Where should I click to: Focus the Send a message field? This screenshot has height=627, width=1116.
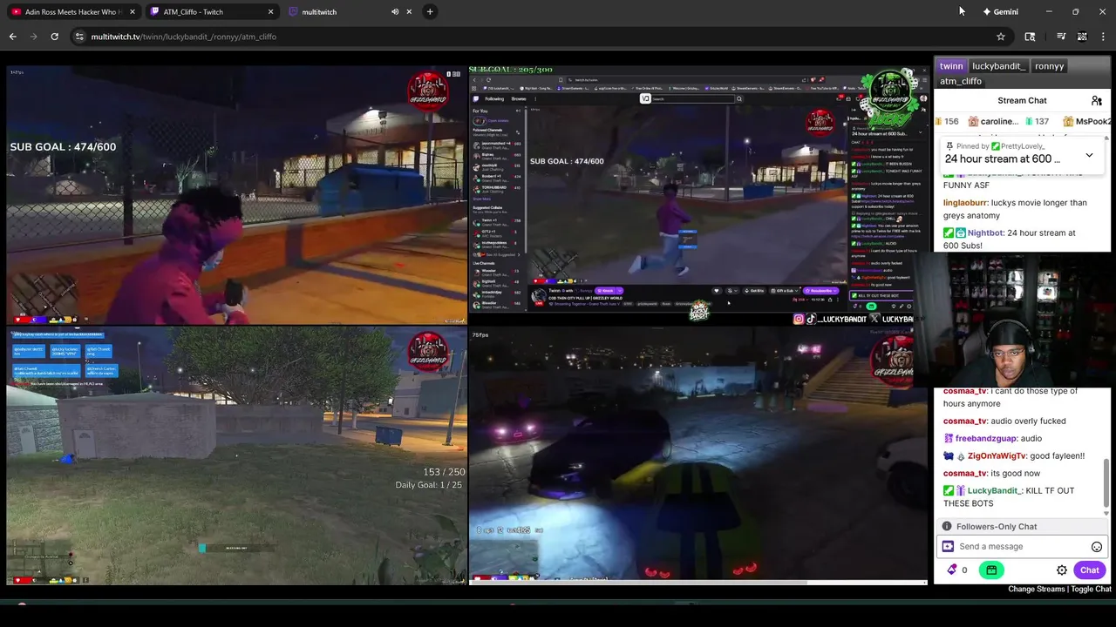coord(1021,547)
